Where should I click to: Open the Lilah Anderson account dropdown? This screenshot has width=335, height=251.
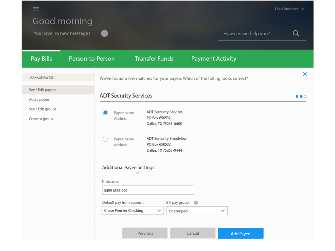pyautogui.click(x=289, y=9)
